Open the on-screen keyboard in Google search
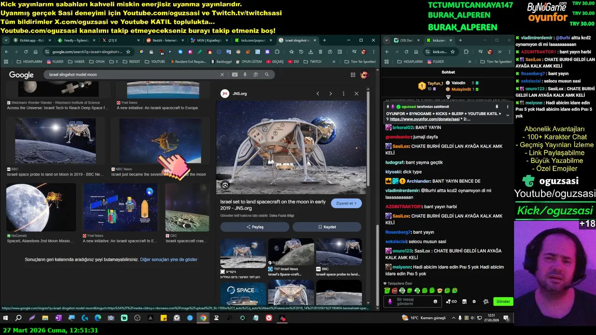Viewport: 596px width, 335px height. (x=234, y=74)
